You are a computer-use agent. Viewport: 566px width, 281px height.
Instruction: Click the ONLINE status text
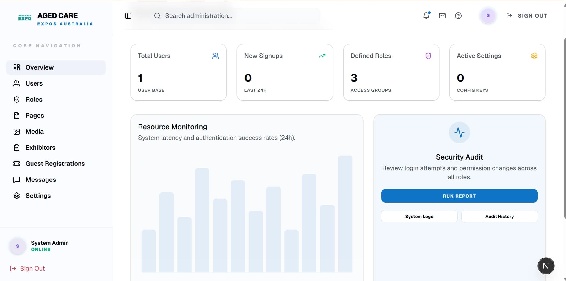tap(41, 250)
